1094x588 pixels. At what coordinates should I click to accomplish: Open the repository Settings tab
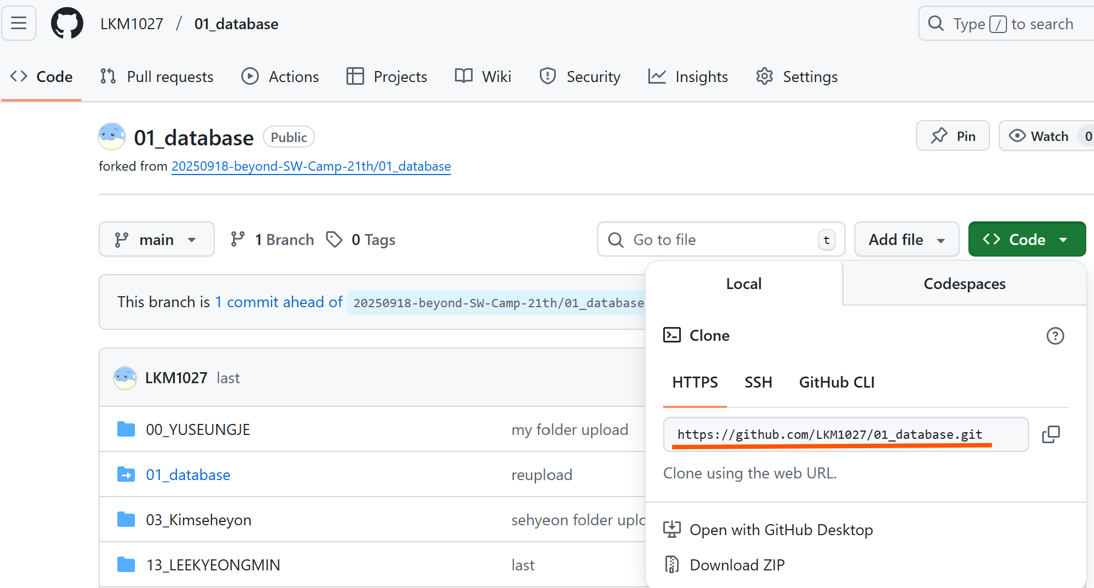tap(797, 77)
